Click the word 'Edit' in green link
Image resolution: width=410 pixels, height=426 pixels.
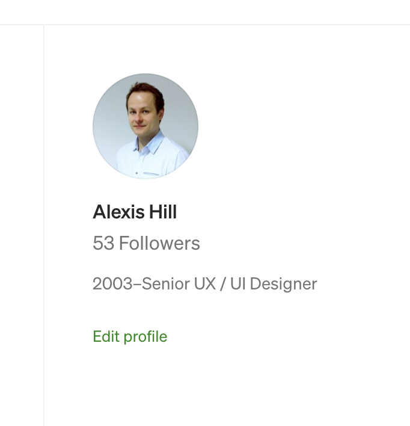pos(106,336)
